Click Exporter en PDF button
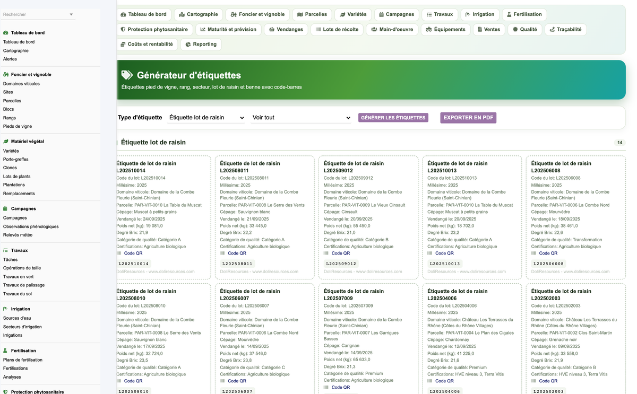This screenshot has width=637, height=394. [468, 118]
